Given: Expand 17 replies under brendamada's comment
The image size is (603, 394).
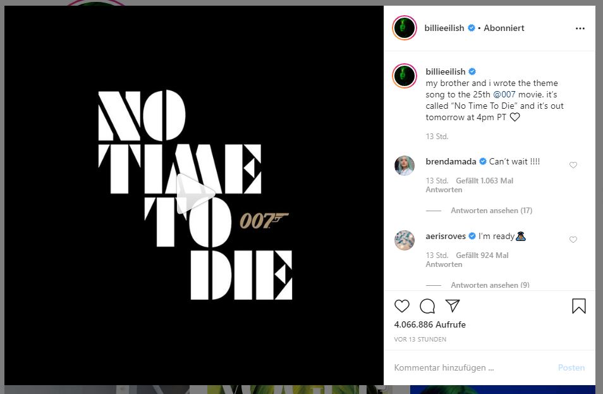Looking at the screenshot, I should [x=492, y=211].
